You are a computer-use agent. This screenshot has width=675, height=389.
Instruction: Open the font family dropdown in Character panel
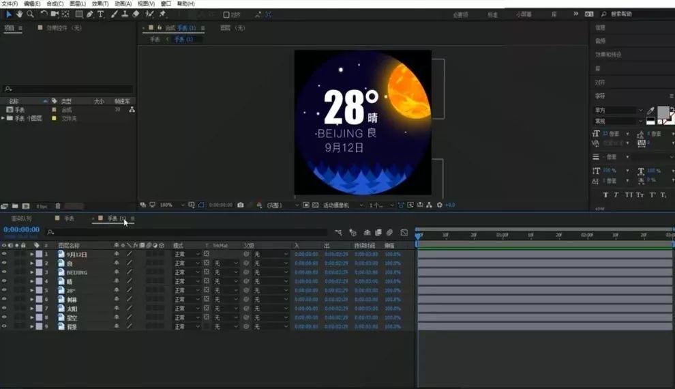coord(618,111)
